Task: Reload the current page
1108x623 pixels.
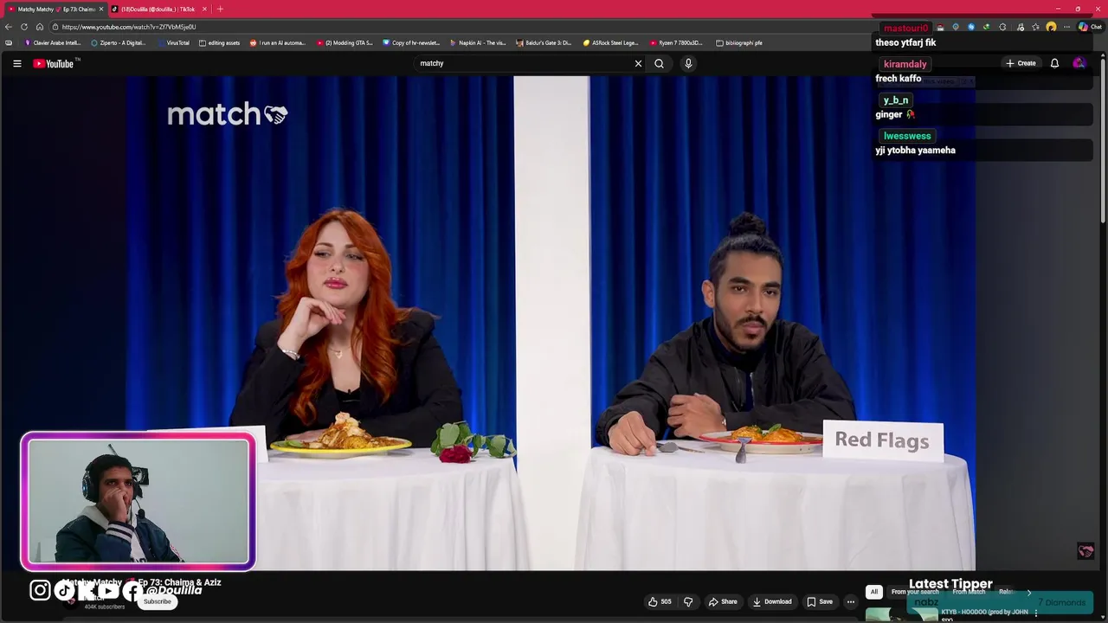Action: click(x=24, y=27)
